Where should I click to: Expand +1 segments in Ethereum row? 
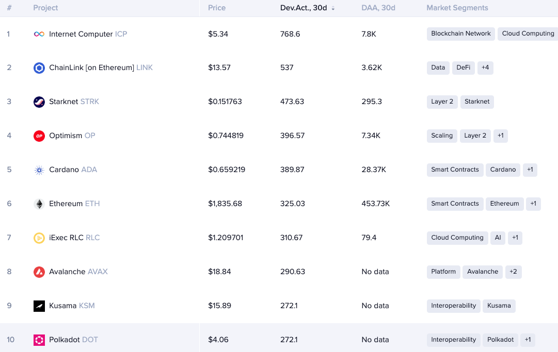point(533,204)
